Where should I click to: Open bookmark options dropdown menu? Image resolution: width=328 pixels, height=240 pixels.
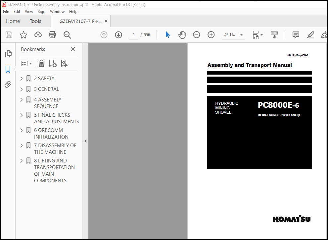(x=26, y=63)
